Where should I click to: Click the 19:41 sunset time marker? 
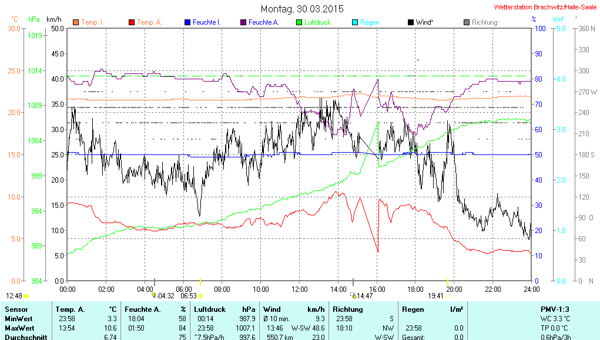pyautogui.click(x=435, y=296)
